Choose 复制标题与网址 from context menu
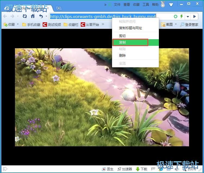 tap(135, 28)
